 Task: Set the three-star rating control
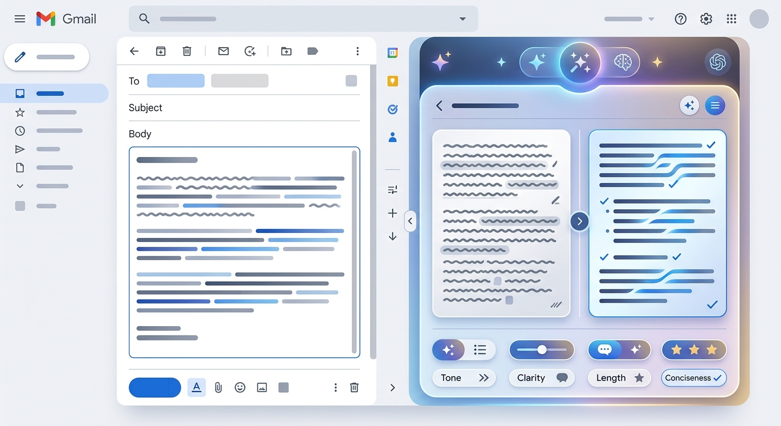[x=694, y=350]
